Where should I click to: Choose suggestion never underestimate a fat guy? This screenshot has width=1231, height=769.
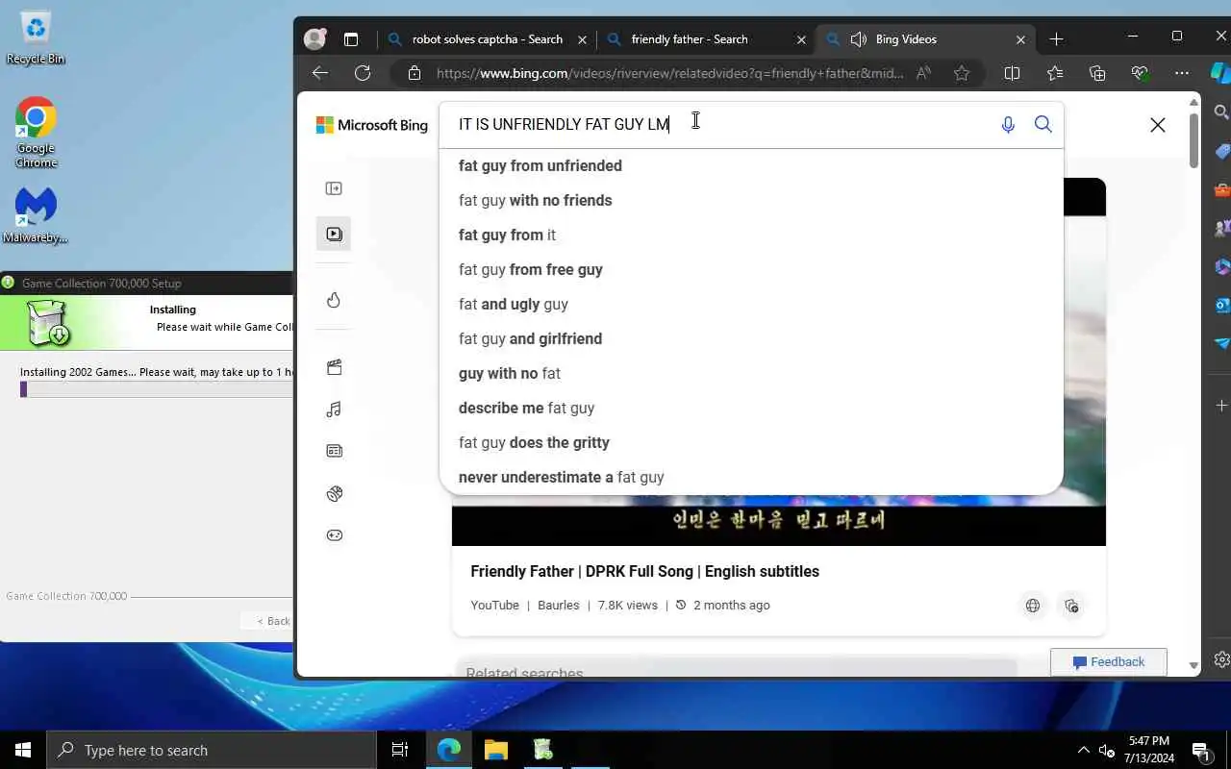click(x=751, y=477)
